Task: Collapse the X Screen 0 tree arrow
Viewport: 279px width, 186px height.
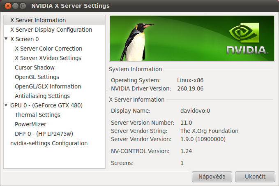Action: (6, 39)
